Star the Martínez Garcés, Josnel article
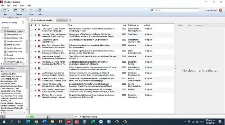This screenshot has width=225, height=125. [x=32, y=96]
